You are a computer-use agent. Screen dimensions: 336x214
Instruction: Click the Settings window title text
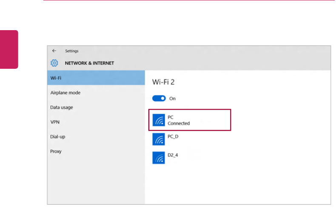[71, 51]
